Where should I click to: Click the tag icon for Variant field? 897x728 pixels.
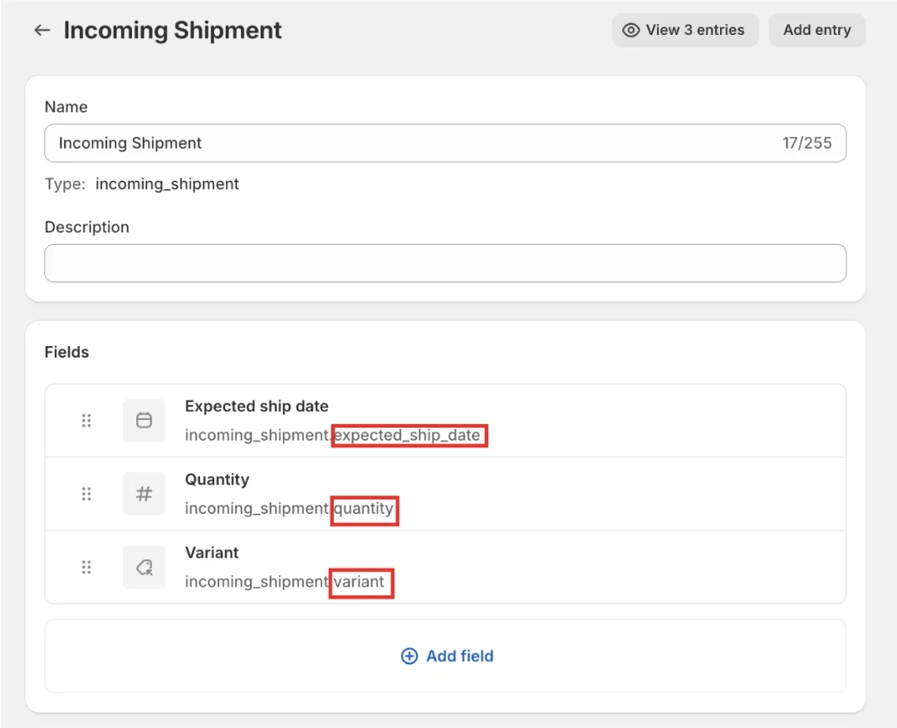coord(144,567)
